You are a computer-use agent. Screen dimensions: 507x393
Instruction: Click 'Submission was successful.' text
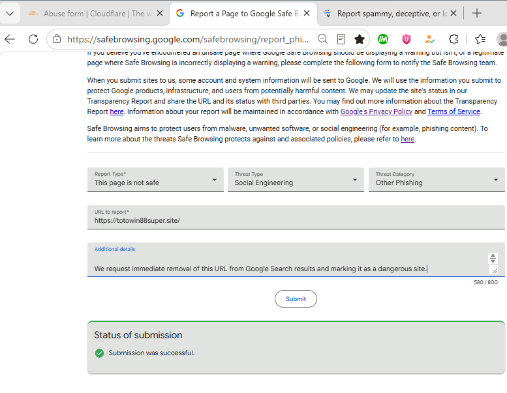click(151, 353)
